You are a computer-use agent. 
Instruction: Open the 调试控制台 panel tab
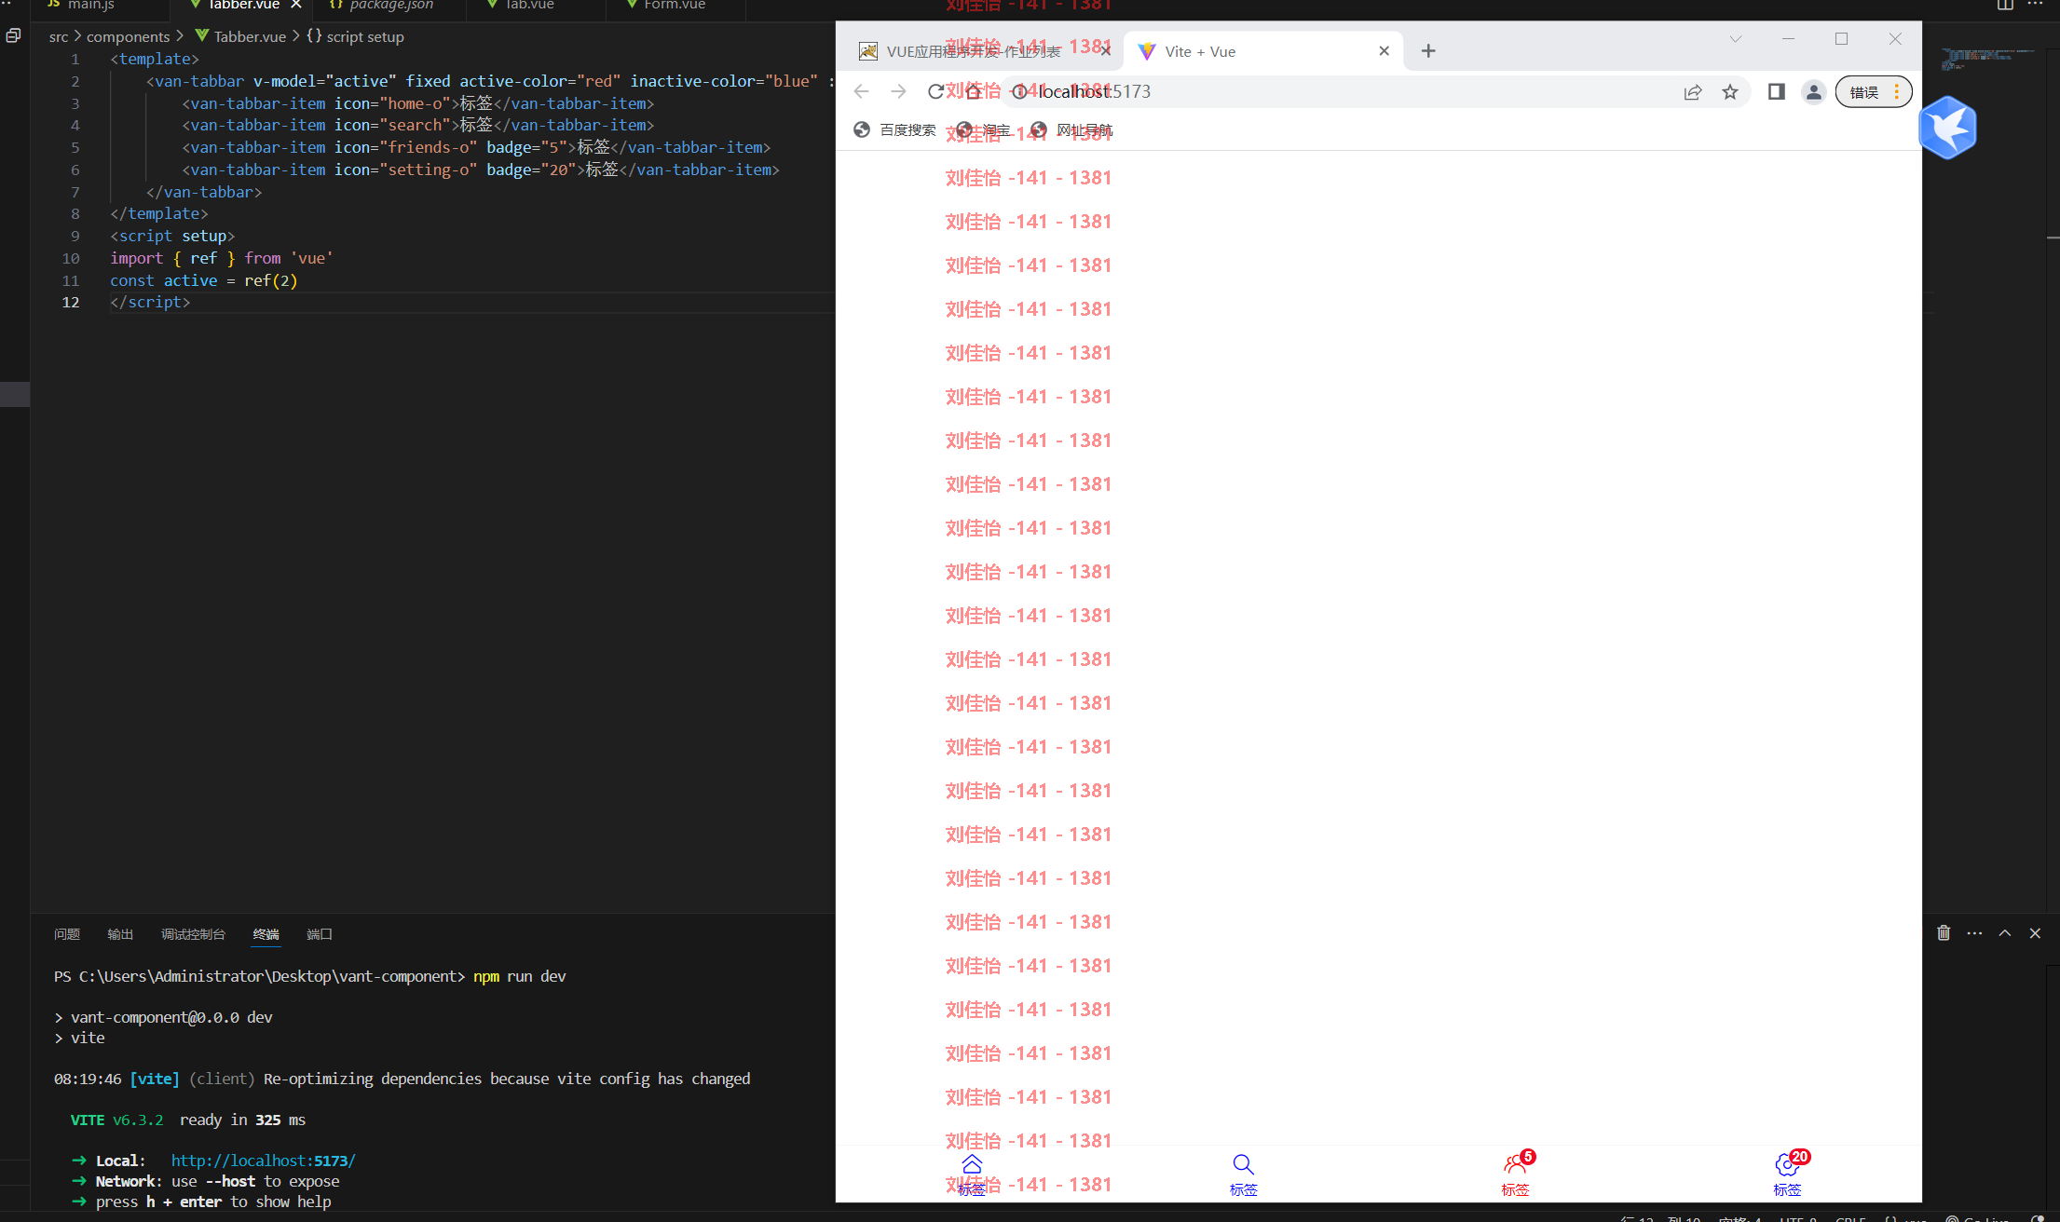[x=193, y=933]
